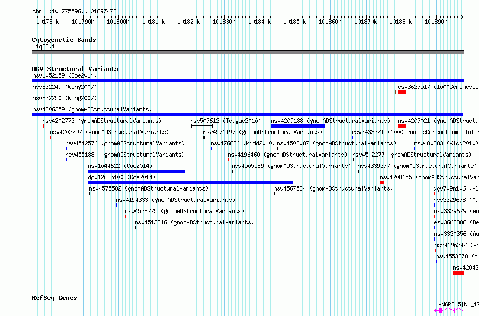The width and height of the screenshot is (479, 316).
Task: Select the nsv4512316 gnomAD variant label
Action: coord(194,222)
